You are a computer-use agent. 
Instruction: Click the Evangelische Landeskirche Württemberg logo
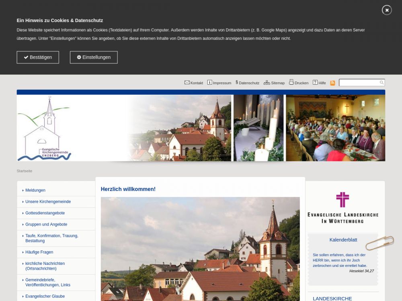(x=343, y=207)
